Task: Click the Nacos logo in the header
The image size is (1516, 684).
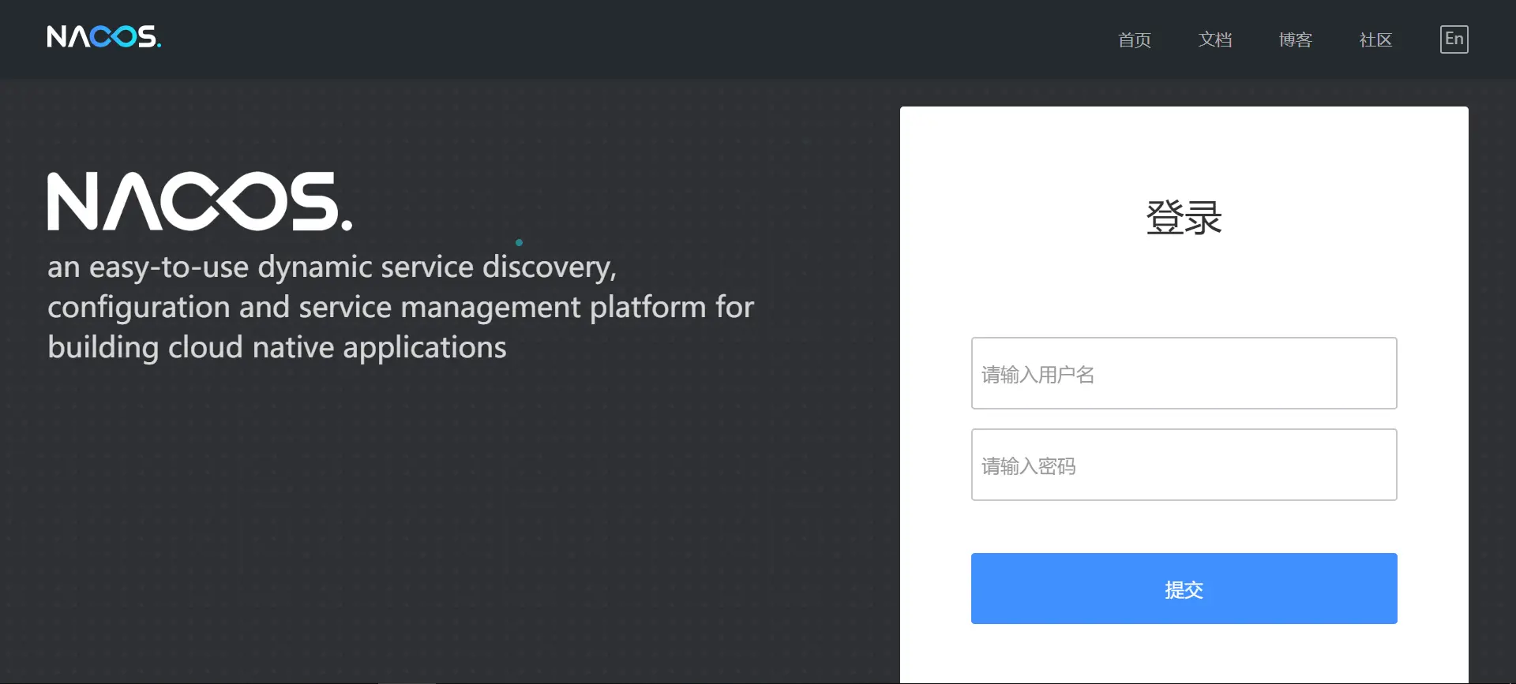Action: click(x=103, y=37)
